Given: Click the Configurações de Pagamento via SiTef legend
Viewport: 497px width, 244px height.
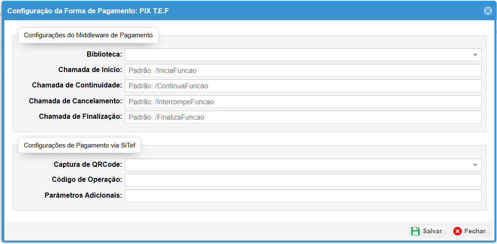Looking at the screenshot, I should click(79, 146).
